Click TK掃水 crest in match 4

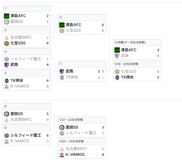click(7, 81)
